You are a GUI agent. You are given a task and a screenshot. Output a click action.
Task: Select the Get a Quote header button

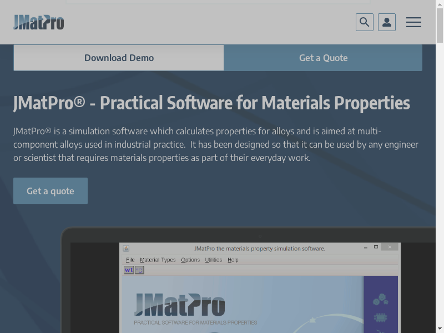pyautogui.click(x=323, y=58)
